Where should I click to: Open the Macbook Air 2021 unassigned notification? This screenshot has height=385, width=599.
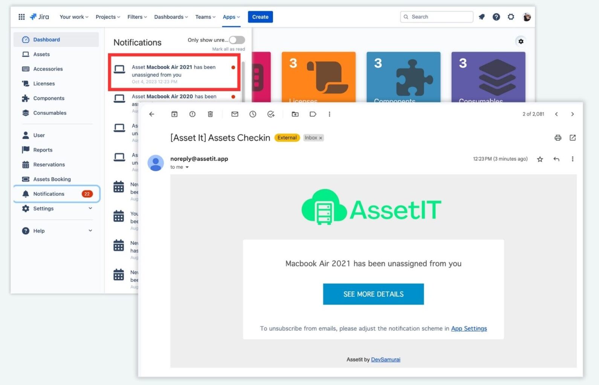[174, 73]
